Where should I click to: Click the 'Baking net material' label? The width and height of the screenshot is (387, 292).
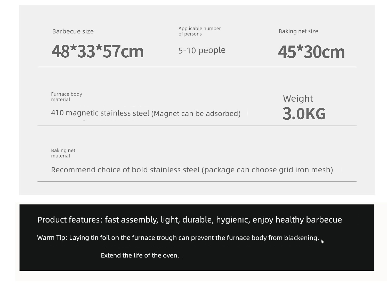coord(63,153)
